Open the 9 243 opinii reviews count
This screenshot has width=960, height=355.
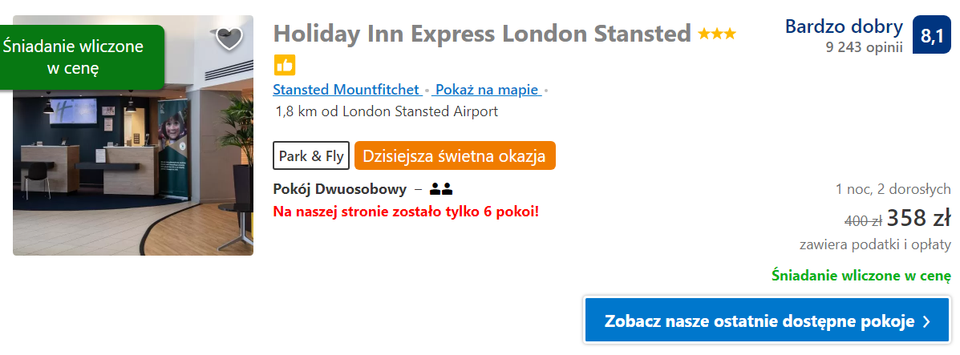[x=864, y=47]
